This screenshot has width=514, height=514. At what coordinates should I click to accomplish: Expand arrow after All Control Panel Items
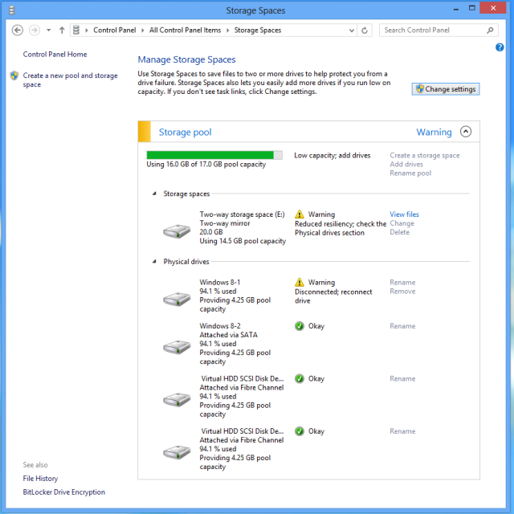228,31
